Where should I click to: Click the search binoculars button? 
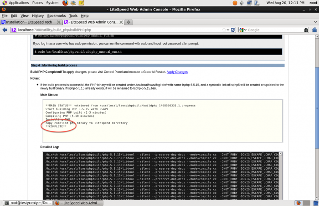[x=306, y=30]
